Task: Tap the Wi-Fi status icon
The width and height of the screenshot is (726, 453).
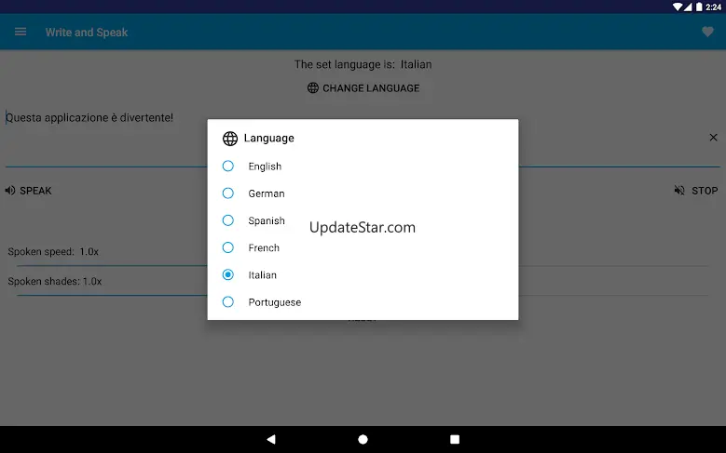Action: coord(678,7)
